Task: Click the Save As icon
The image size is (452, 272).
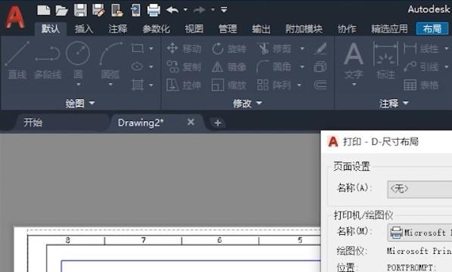Action: (98, 10)
